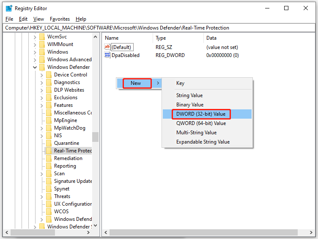Expand the Exclusions subkey
The height and width of the screenshot is (239, 318).
tap(41, 98)
